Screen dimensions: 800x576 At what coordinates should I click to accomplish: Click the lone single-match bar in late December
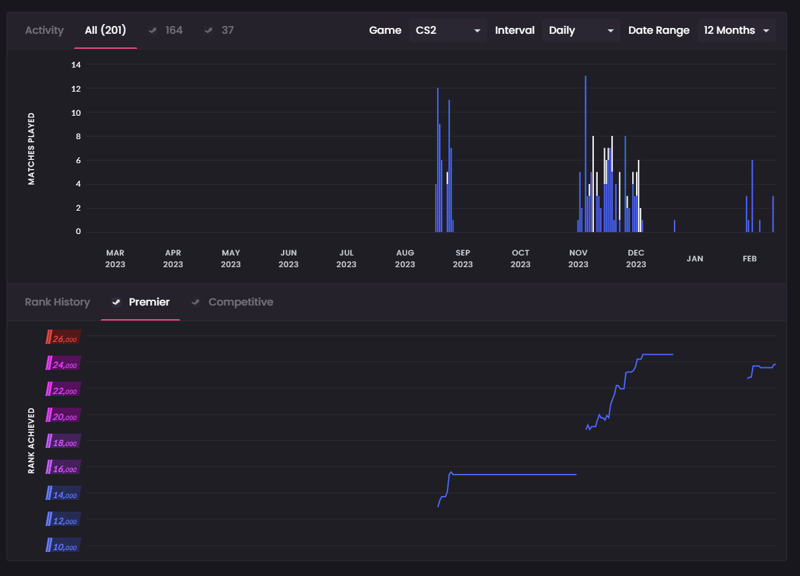click(674, 226)
